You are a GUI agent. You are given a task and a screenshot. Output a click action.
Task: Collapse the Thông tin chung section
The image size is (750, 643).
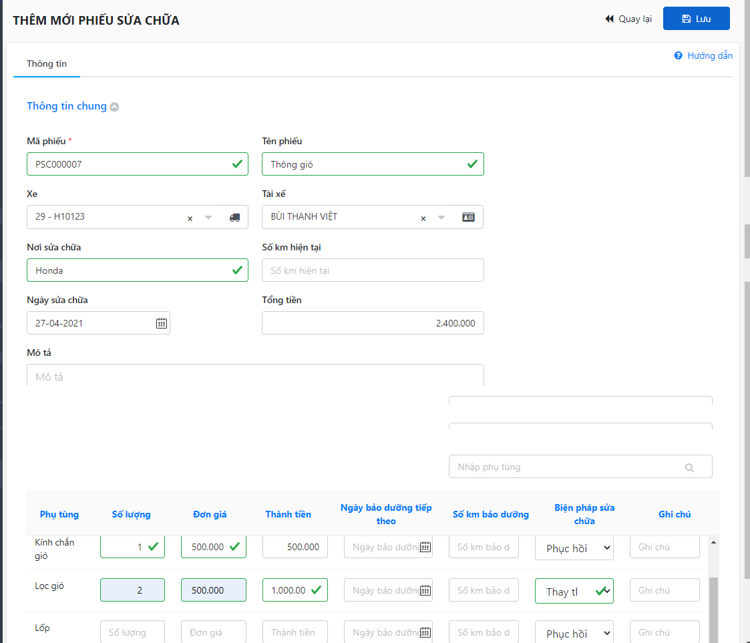coord(114,107)
